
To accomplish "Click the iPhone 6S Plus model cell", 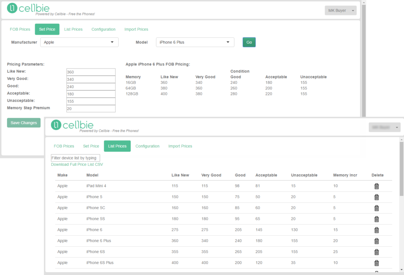I will [x=100, y=263].
